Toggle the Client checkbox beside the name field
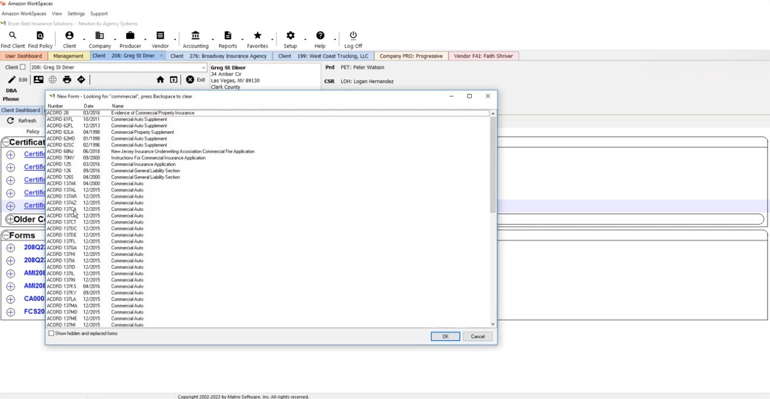 pos(23,67)
